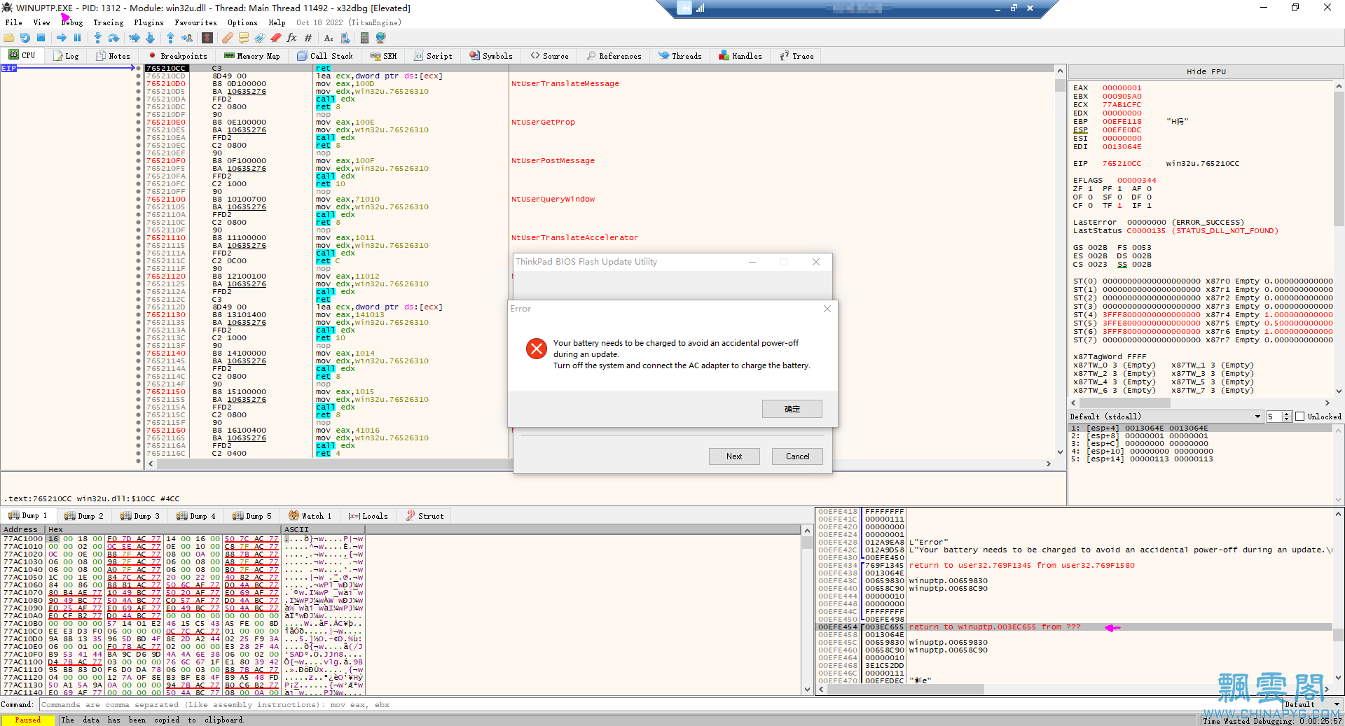
Task: Click the Open file folder icon
Action: 9,38
